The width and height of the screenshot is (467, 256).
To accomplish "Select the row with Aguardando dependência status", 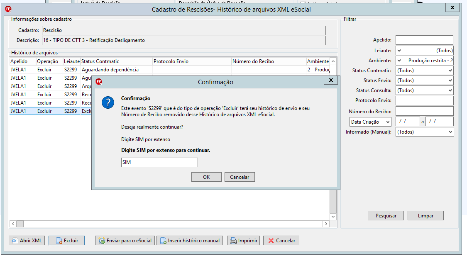I will 170,70.
